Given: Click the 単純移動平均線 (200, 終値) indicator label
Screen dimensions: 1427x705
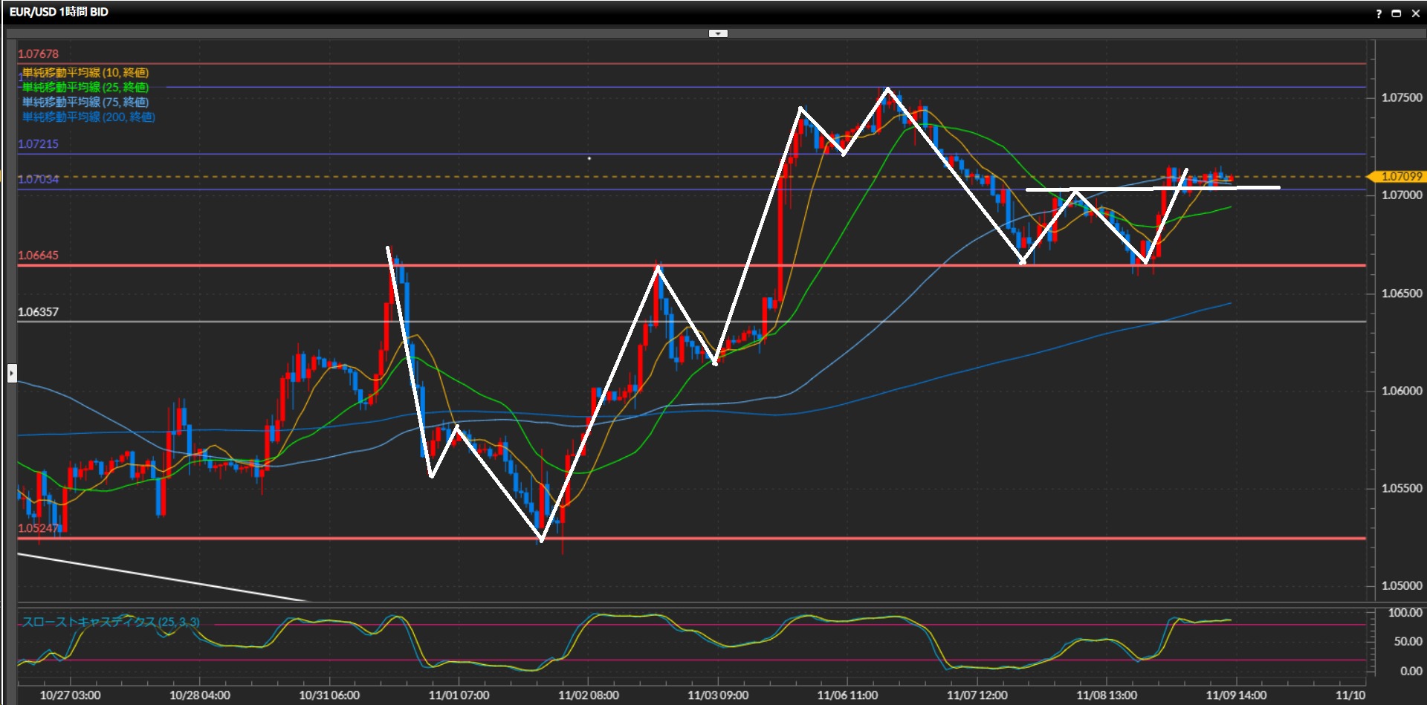Looking at the screenshot, I should [x=88, y=117].
